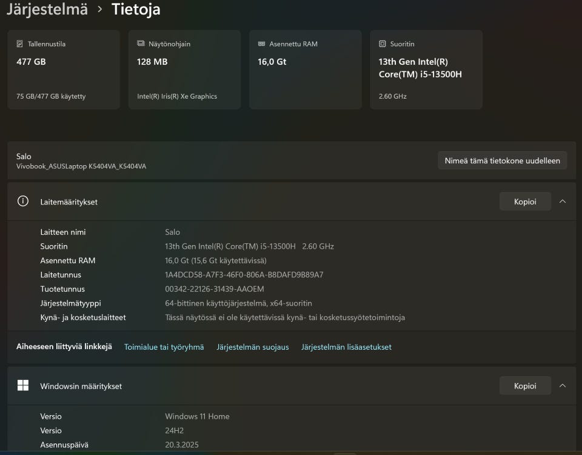Copy device specifications with Kopioi
The width and height of the screenshot is (582, 455).
click(525, 201)
